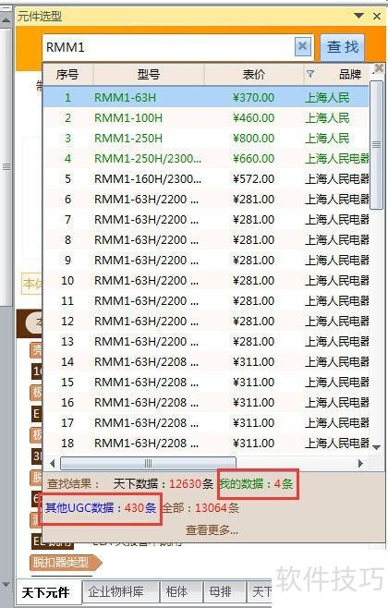Click 查看更多... link
This screenshot has height=608, width=388.
click(x=212, y=529)
